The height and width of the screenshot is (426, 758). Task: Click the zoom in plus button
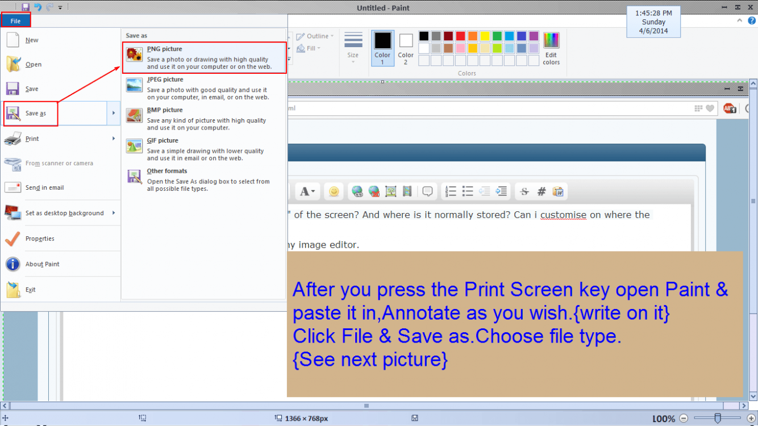click(x=751, y=419)
